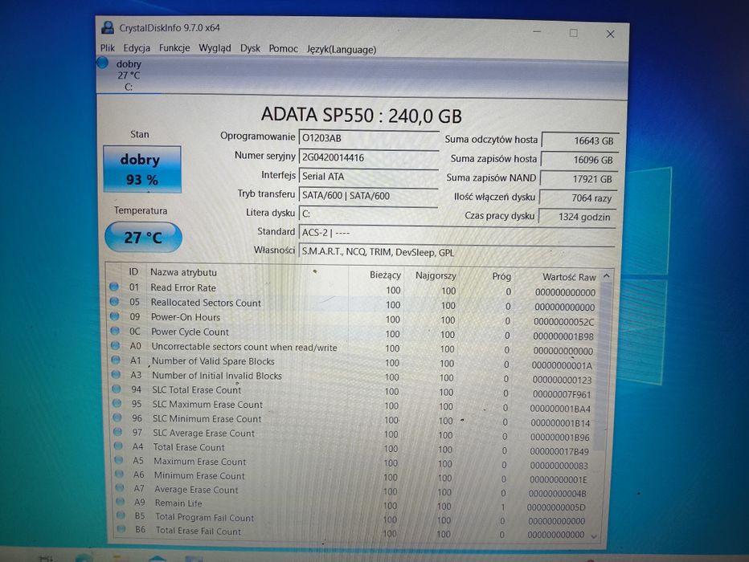
Task: Open the Dysk menu
Action: 250,48
